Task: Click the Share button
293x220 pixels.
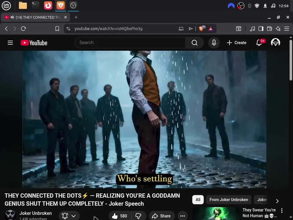Action: (x=162, y=216)
